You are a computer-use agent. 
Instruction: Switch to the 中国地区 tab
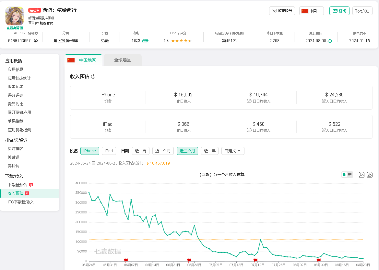pos(84,60)
